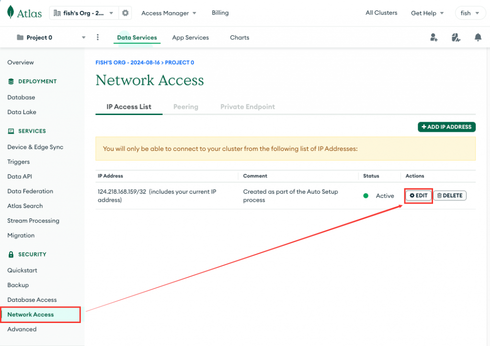Click the SERVICES section header
The width and height of the screenshot is (490, 346).
coord(32,131)
